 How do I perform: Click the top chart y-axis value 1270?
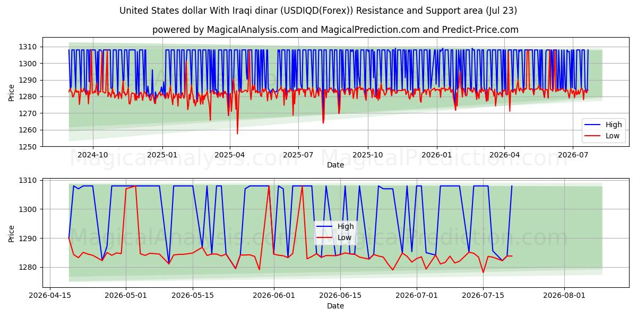(x=28, y=113)
